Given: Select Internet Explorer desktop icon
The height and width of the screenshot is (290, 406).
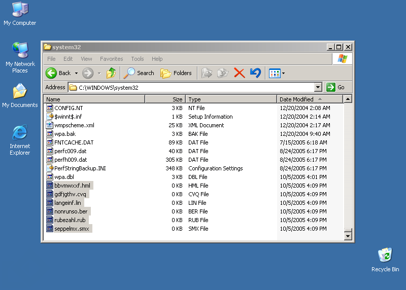Looking at the screenshot, I should pyautogui.click(x=20, y=132).
